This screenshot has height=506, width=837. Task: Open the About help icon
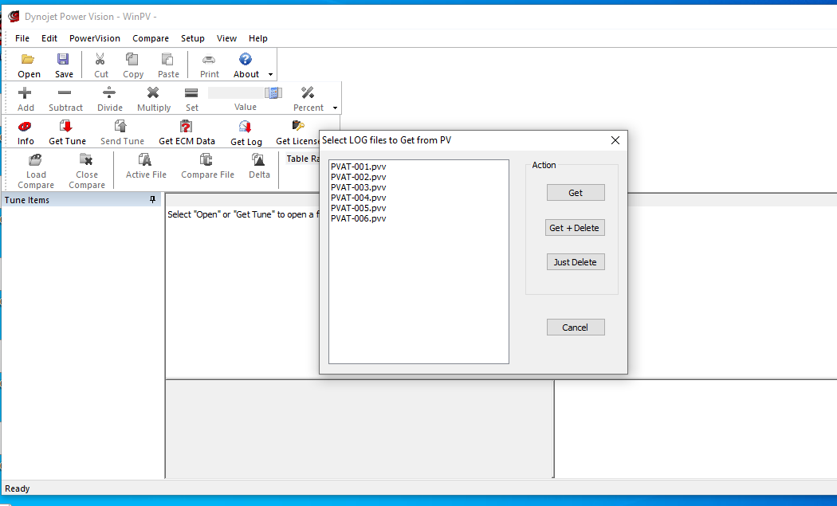246,60
